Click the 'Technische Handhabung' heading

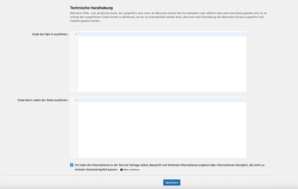tap(91, 8)
